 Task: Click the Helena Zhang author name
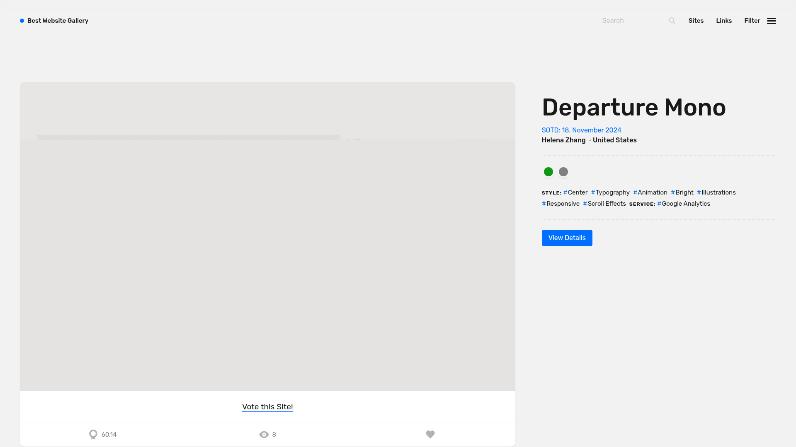click(x=563, y=140)
